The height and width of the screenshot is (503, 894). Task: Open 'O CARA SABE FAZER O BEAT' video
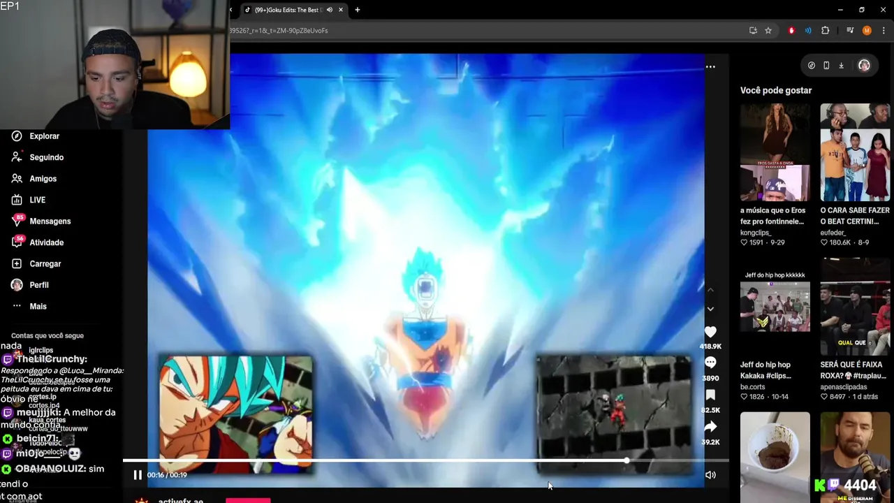pyautogui.click(x=855, y=152)
